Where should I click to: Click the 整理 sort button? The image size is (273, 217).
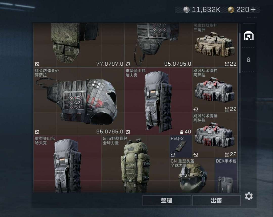[x=167, y=201]
